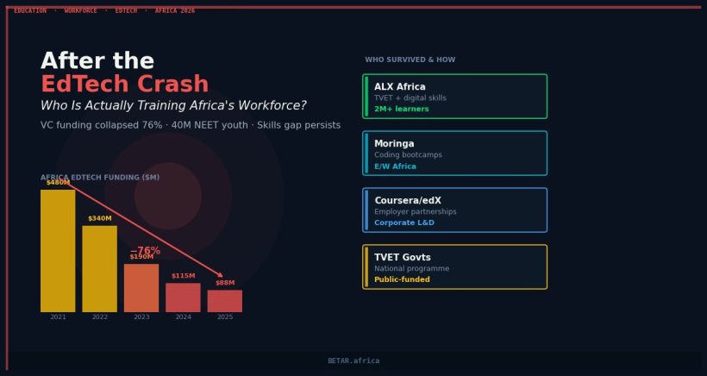Click the 'National programme' text
The height and width of the screenshot is (376, 707).
pyautogui.click(x=411, y=268)
